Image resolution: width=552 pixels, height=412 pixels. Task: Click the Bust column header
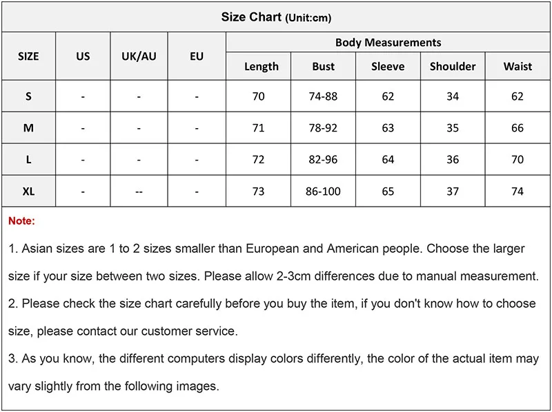click(323, 66)
